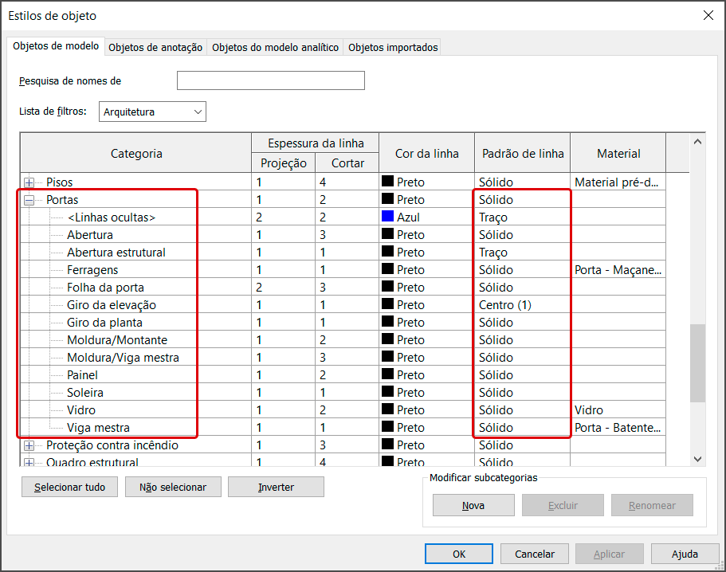Confirm the dialog with OK

coord(459,554)
